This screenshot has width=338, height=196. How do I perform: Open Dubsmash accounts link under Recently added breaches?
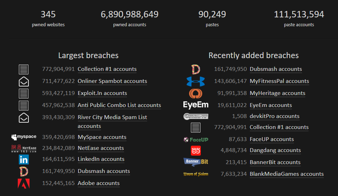(276, 69)
